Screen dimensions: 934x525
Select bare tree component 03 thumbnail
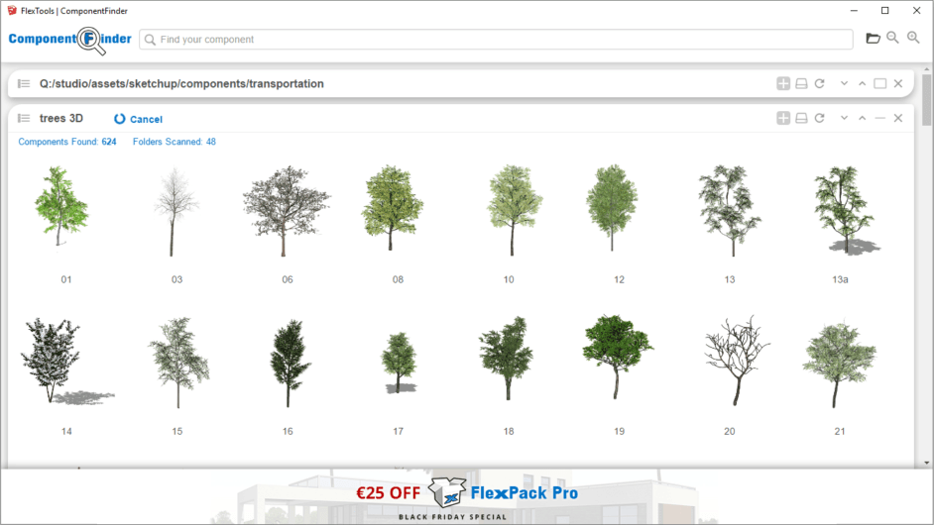coord(175,211)
